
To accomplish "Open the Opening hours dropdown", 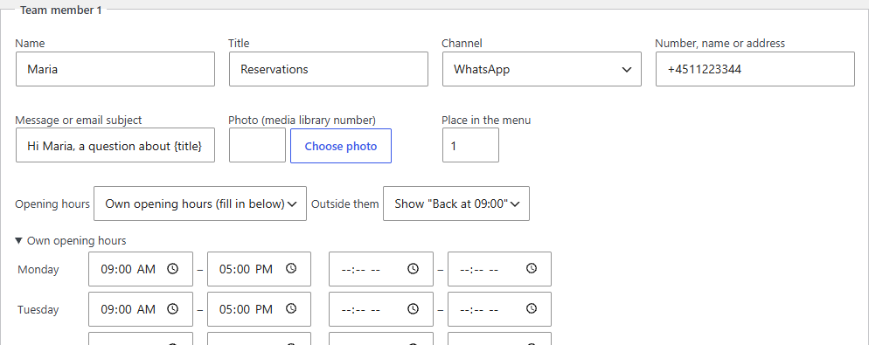I will [200, 204].
